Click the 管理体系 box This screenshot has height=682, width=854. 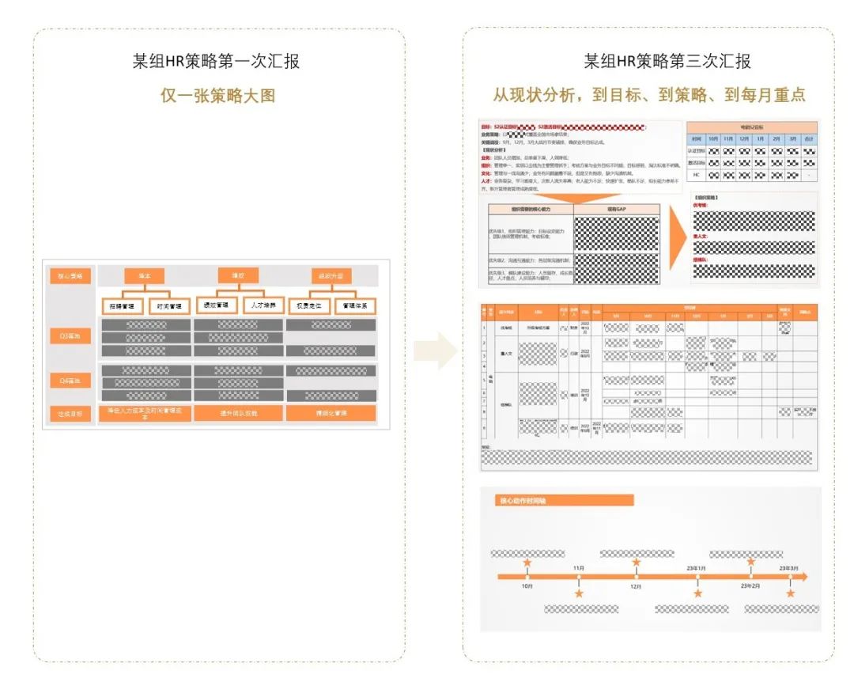[355, 306]
